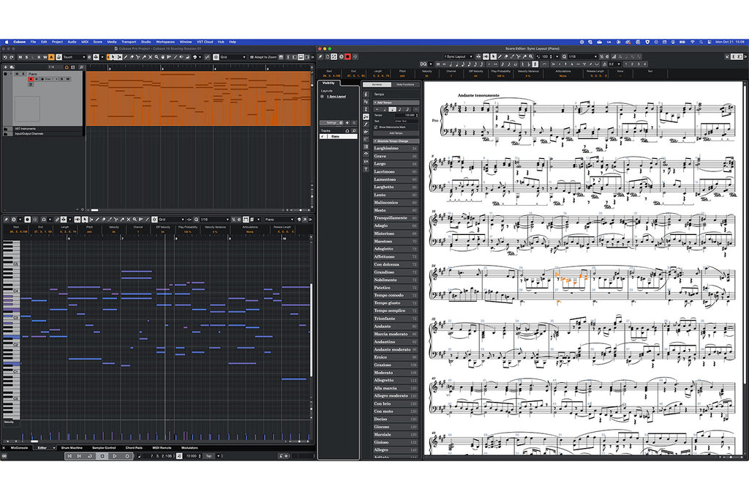Screen dimensions: 749x500
Task: Select the Zoom magnifier tool in project toolbar
Action: (x=157, y=57)
